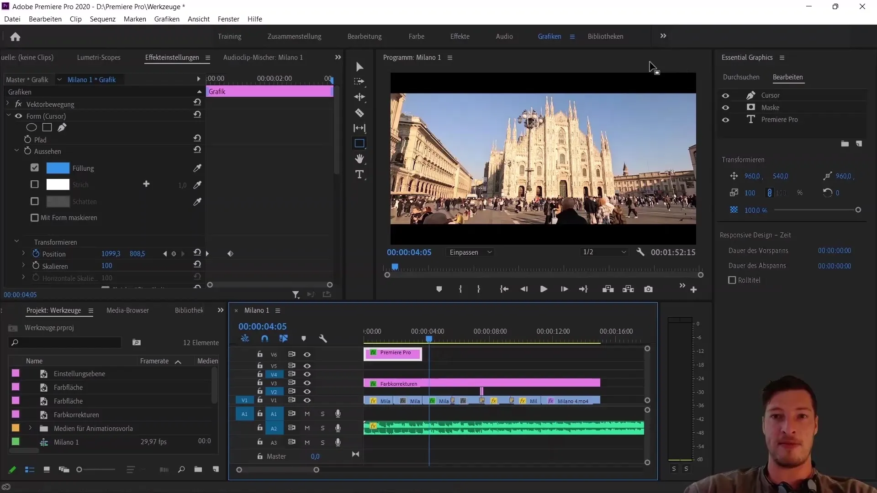Select the Rectangle shape tool
Screen dimensions: 877x493
point(359,143)
